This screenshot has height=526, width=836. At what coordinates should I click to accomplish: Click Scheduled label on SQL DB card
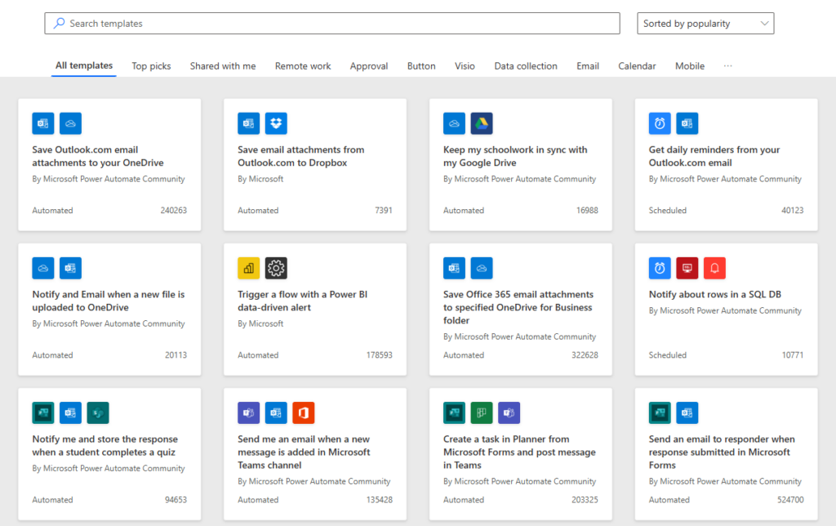coord(668,354)
